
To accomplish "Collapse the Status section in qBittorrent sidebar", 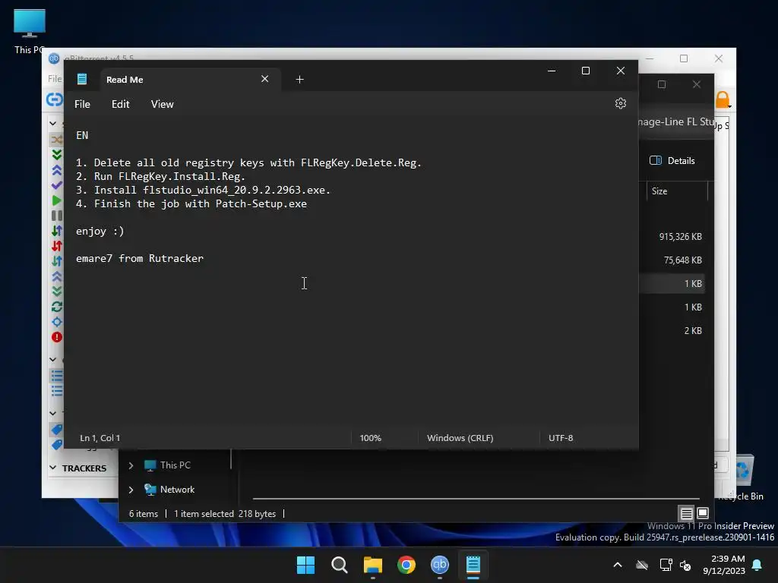I will 52,123.
